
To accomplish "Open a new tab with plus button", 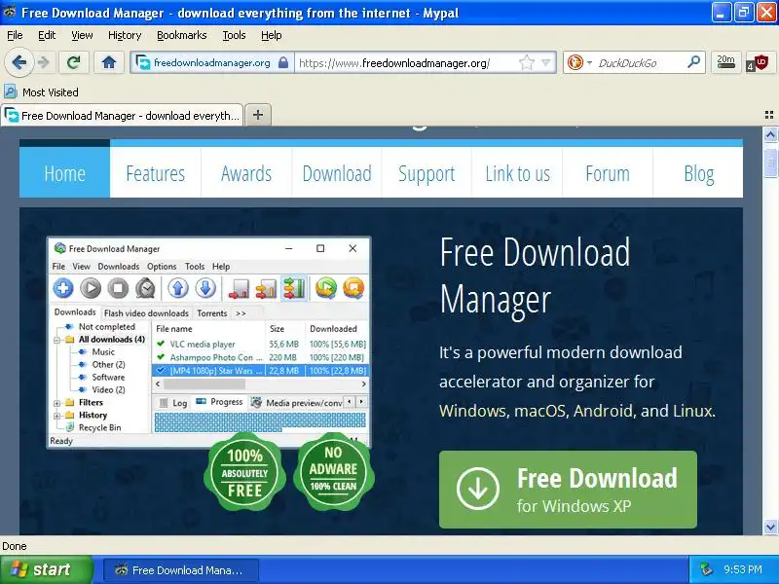I will [258, 115].
